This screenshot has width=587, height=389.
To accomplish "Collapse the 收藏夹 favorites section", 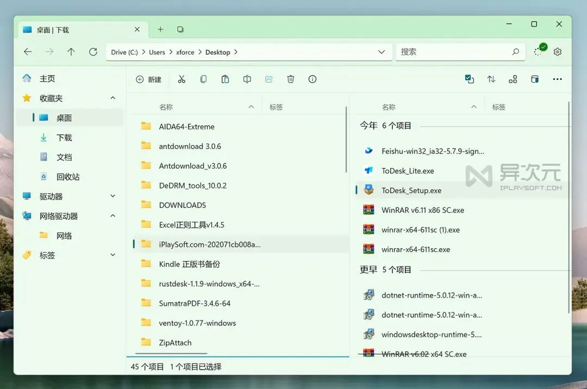I will pos(113,98).
